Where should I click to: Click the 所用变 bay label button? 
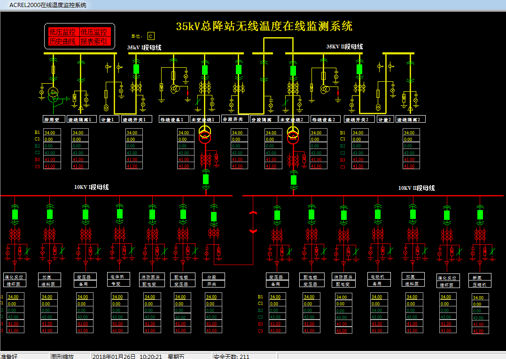(53, 119)
